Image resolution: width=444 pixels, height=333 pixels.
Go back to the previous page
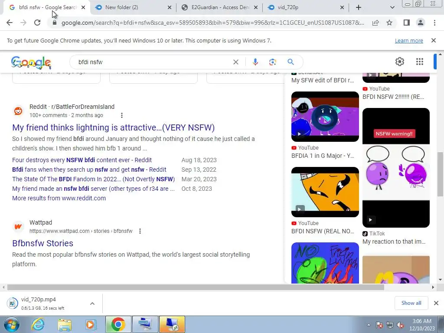click(10, 23)
